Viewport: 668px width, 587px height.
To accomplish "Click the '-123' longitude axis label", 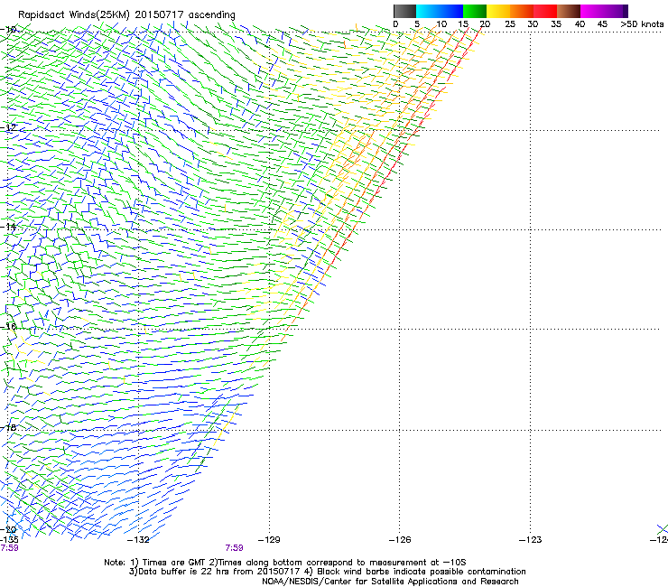I will 531,540.
